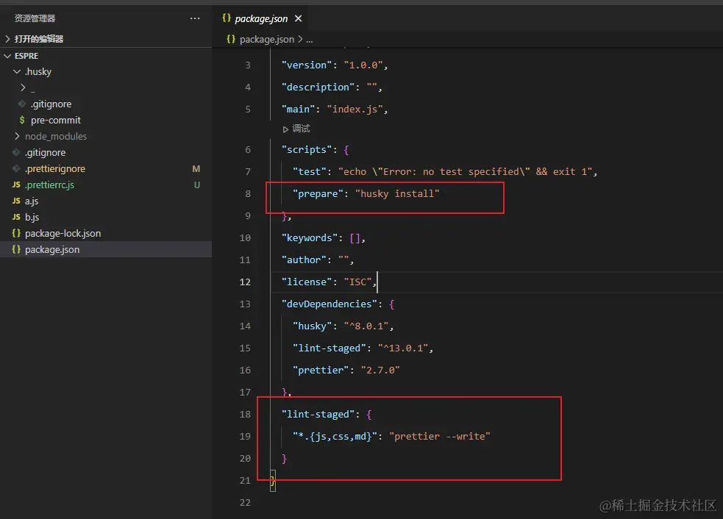Click the explorer panel title
The image size is (723, 519).
click(35, 18)
